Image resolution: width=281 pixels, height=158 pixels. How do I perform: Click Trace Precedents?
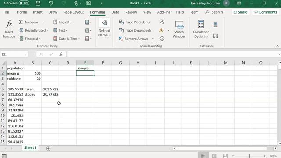pos(134,22)
